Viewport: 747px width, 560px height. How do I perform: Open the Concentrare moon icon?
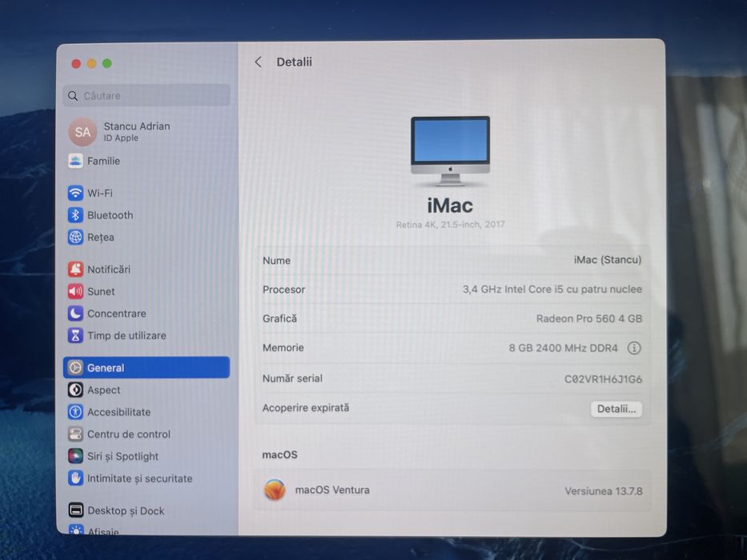tap(75, 314)
